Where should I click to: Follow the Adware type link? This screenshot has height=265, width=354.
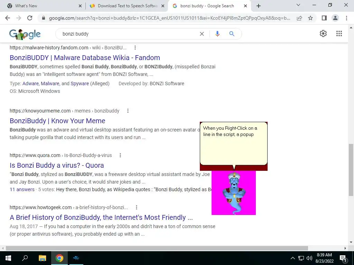30,84
